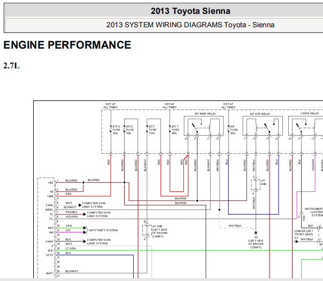
Task: Click the "INSTRUMENT CLUSTER SYSTEM" label
Action: [x=313, y=212]
